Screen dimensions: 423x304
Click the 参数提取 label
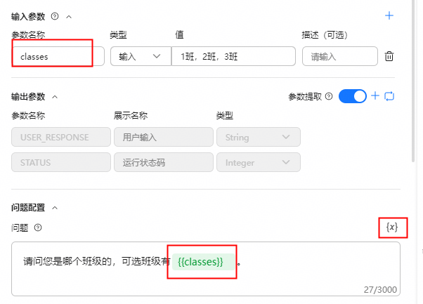click(x=305, y=96)
